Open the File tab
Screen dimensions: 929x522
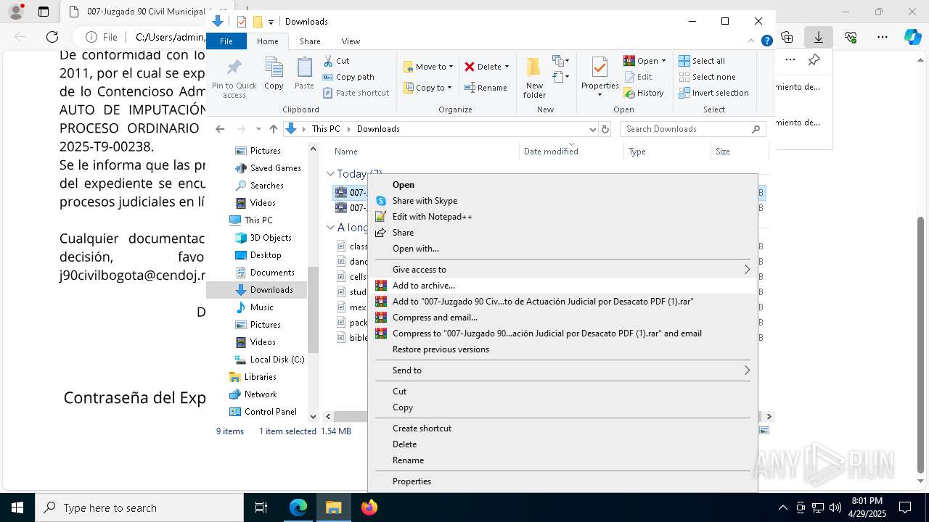226,41
